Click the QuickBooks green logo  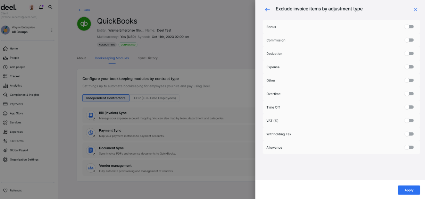(84, 24)
